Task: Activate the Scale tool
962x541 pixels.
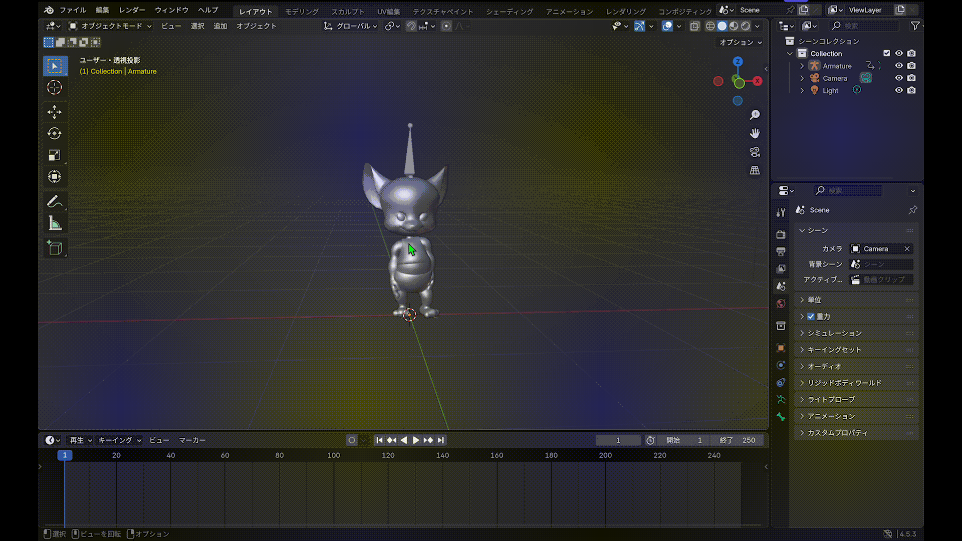Action: point(54,155)
